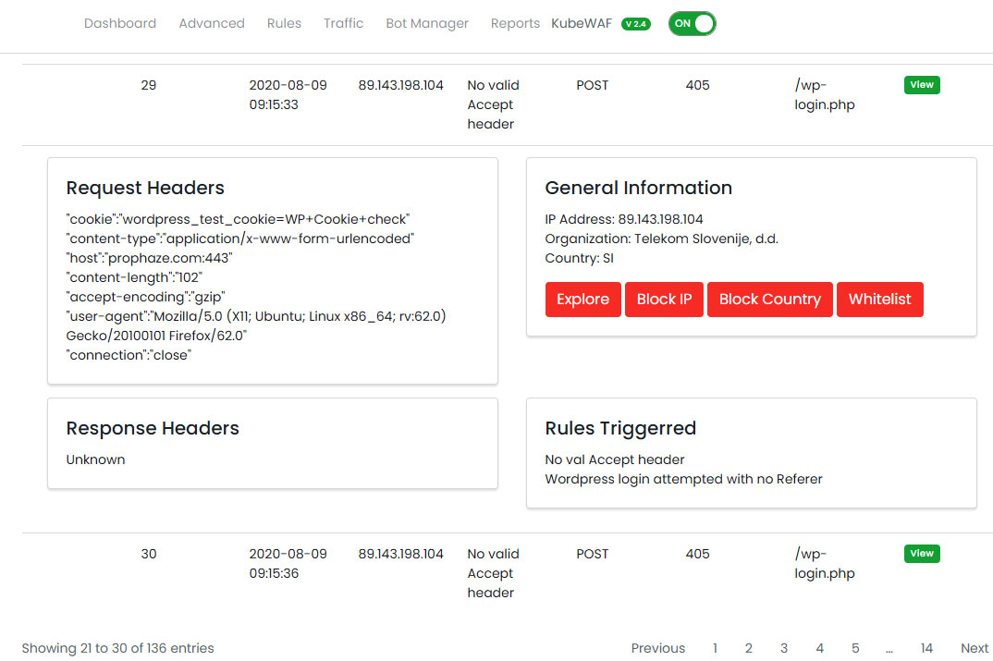Click Showing 21 to 30 entries text
993x661 pixels.
pyautogui.click(x=117, y=648)
